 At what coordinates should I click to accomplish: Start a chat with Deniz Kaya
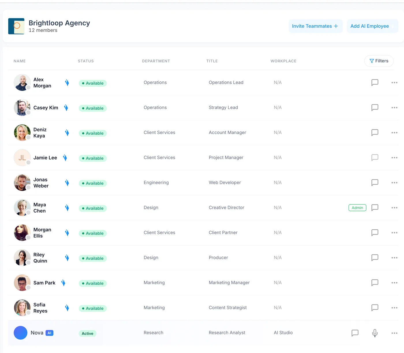click(x=375, y=133)
